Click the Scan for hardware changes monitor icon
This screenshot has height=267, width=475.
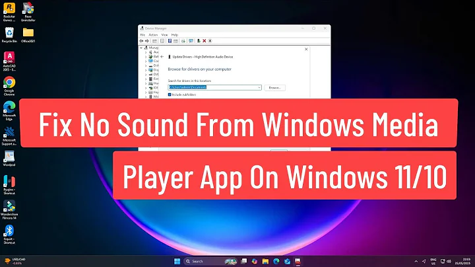(x=191, y=41)
